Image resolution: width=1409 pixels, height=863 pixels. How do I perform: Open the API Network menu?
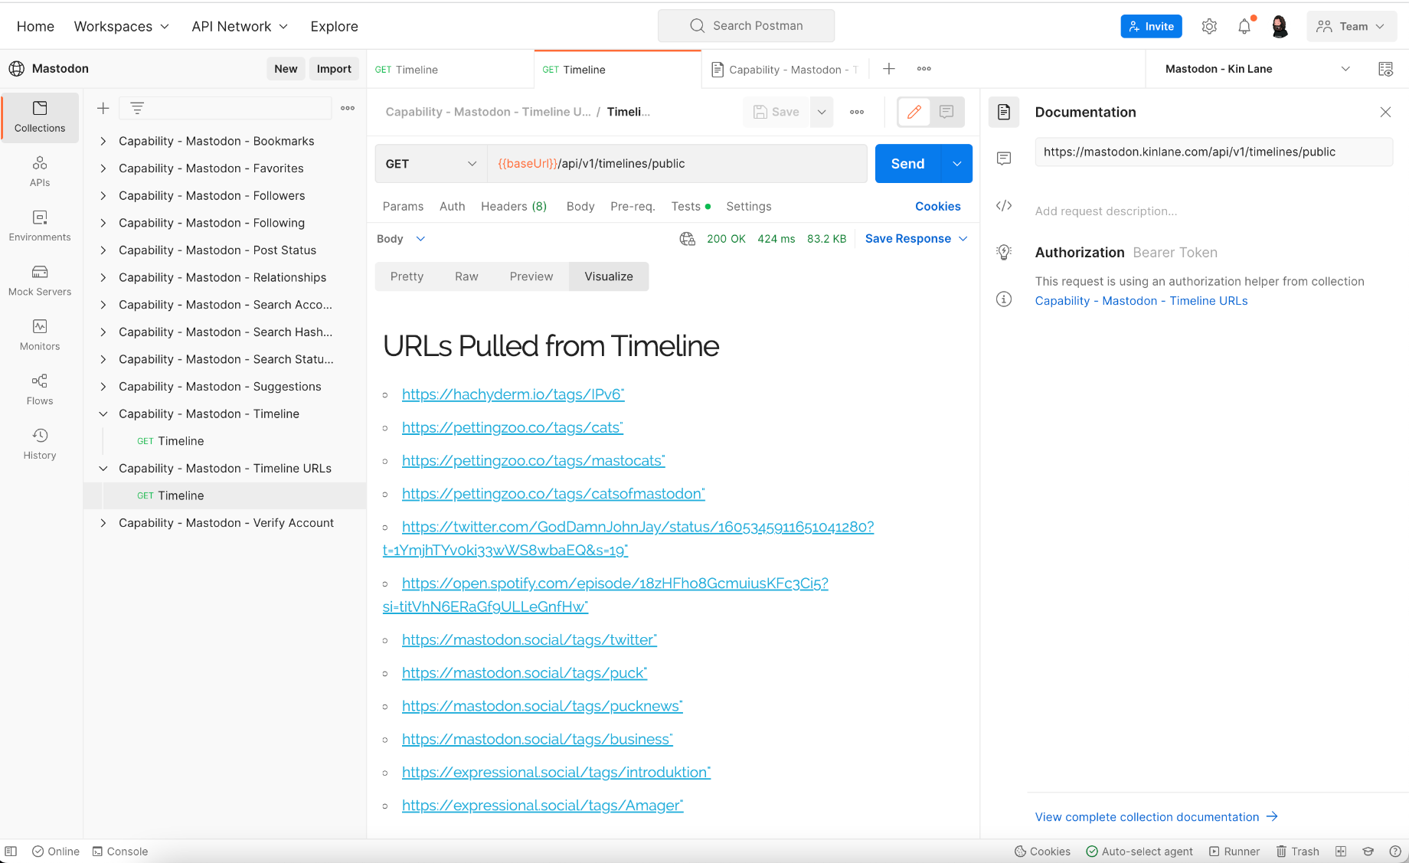240,27
